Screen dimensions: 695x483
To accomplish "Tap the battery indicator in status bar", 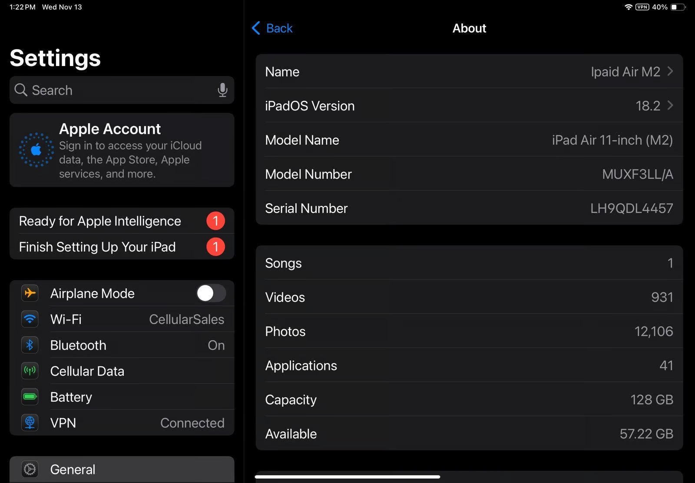I will coord(677,7).
